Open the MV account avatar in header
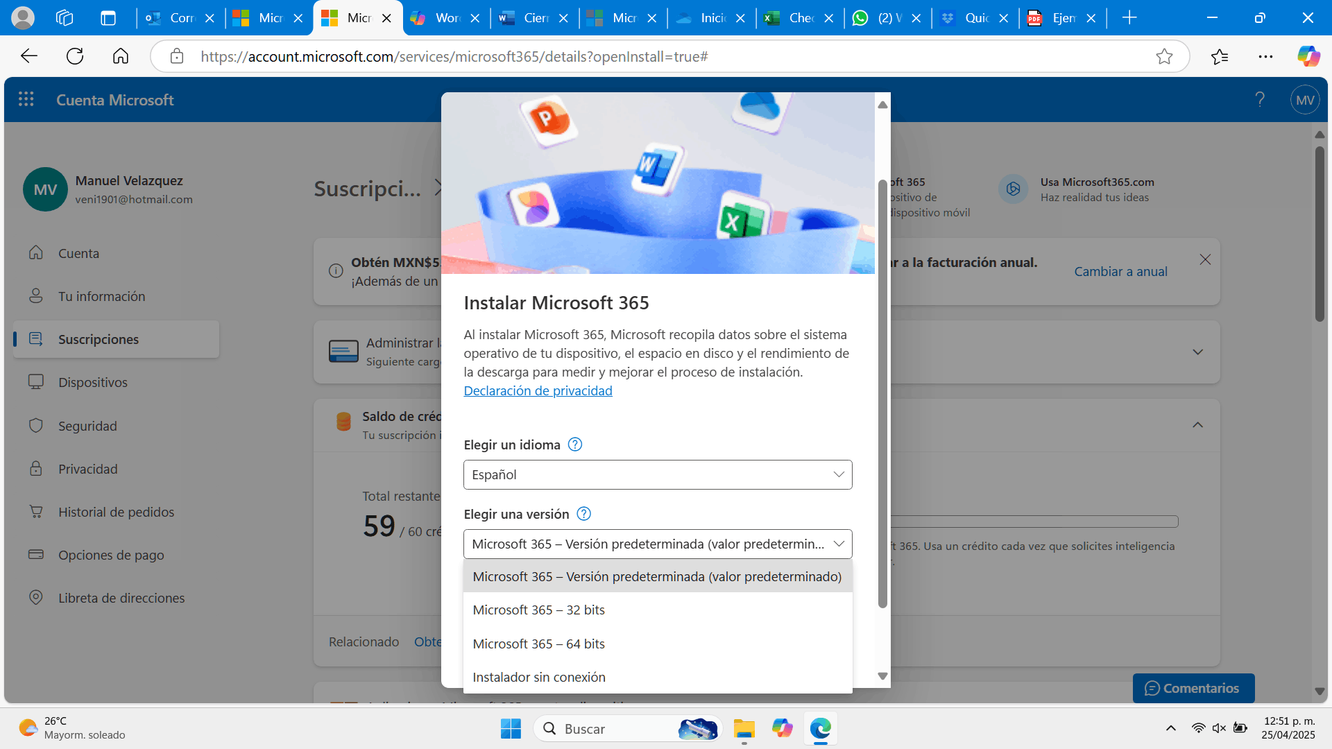 [1304, 100]
